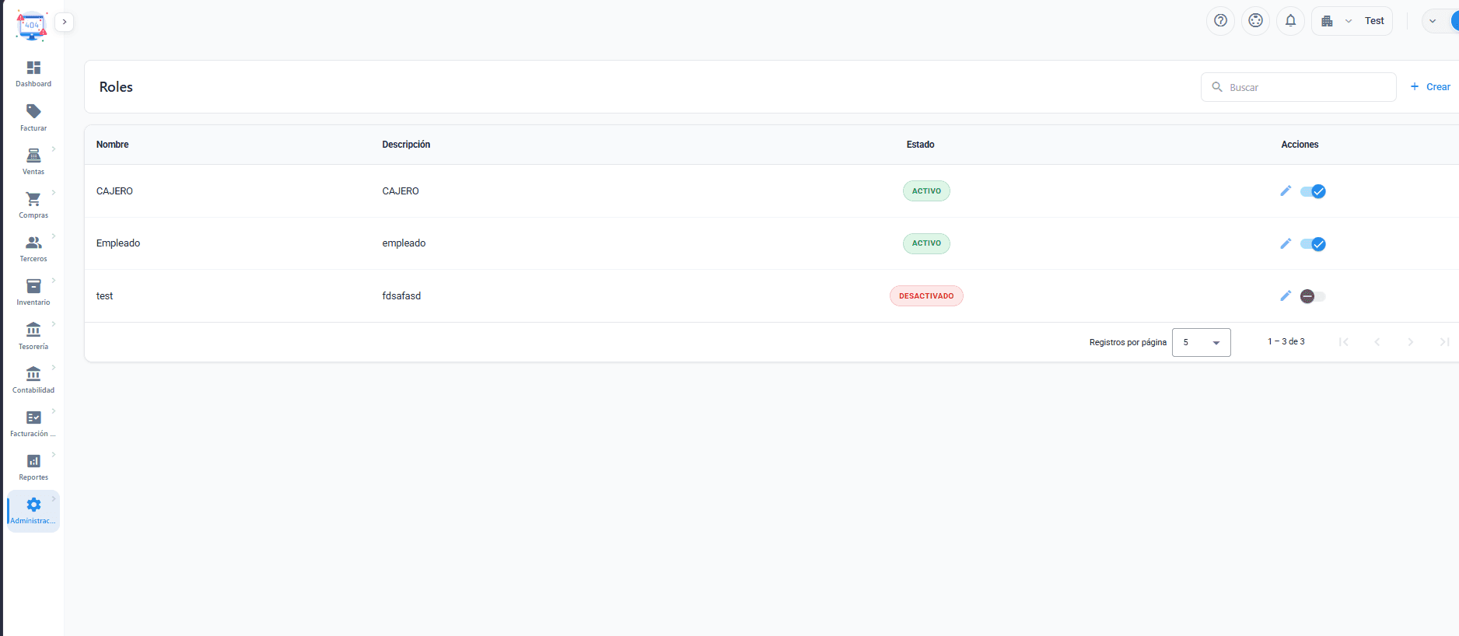Expand the sidebar with the chevron button
Viewport: 1459px width, 636px height.
coord(65,22)
